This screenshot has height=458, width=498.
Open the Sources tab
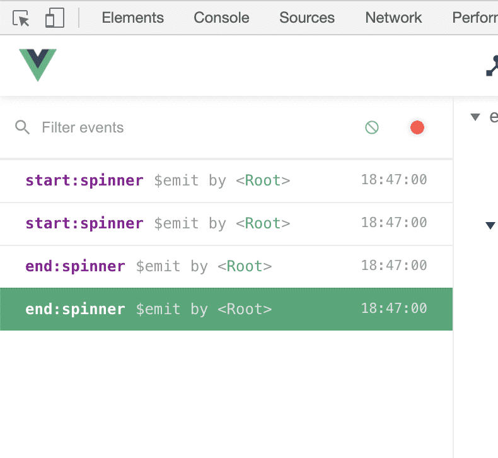[x=307, y=18]
